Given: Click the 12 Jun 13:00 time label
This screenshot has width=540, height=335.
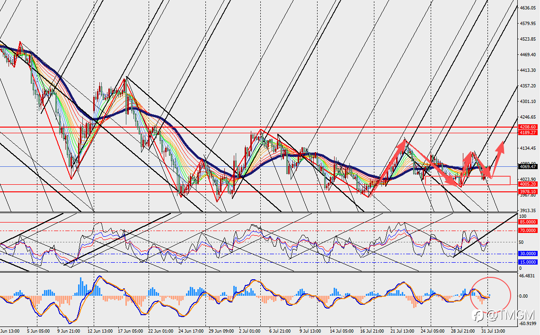Looking at the screenshot, I should (x=100, y=331).
